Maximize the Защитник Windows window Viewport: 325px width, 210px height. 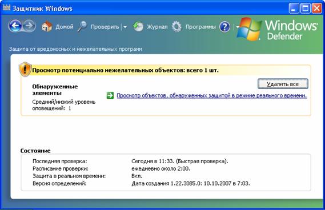(306, 9)
